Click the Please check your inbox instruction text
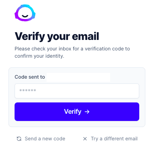 pyautogui.click(x=72, y=49)
